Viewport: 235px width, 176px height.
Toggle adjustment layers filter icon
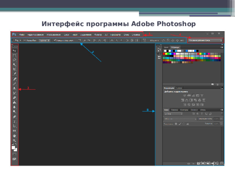[x=198, y=114]
